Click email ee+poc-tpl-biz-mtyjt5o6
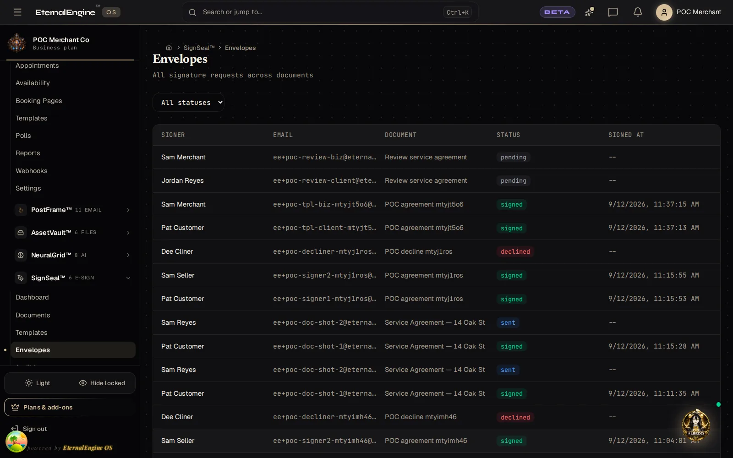This screenshot has width=733, height=458. click(x=324, y=204)
